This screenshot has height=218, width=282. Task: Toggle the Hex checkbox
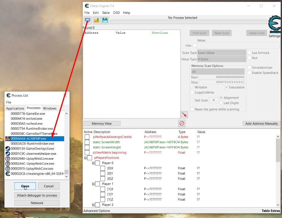(195, 46)
